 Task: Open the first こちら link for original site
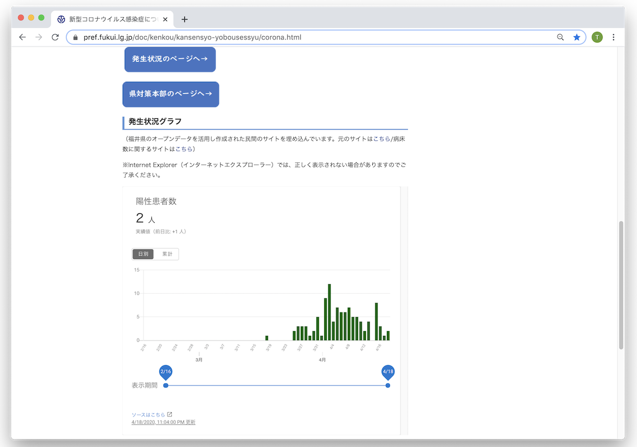[x=381, y=139]
